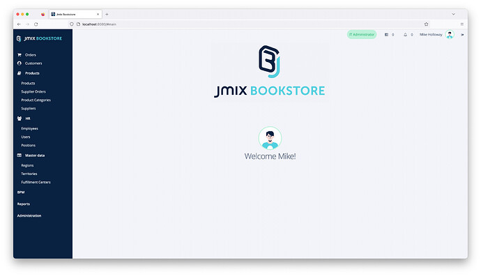Collapse the HR menu group
The height and width of the screenshot is (276, 481).
click(28, 118)
